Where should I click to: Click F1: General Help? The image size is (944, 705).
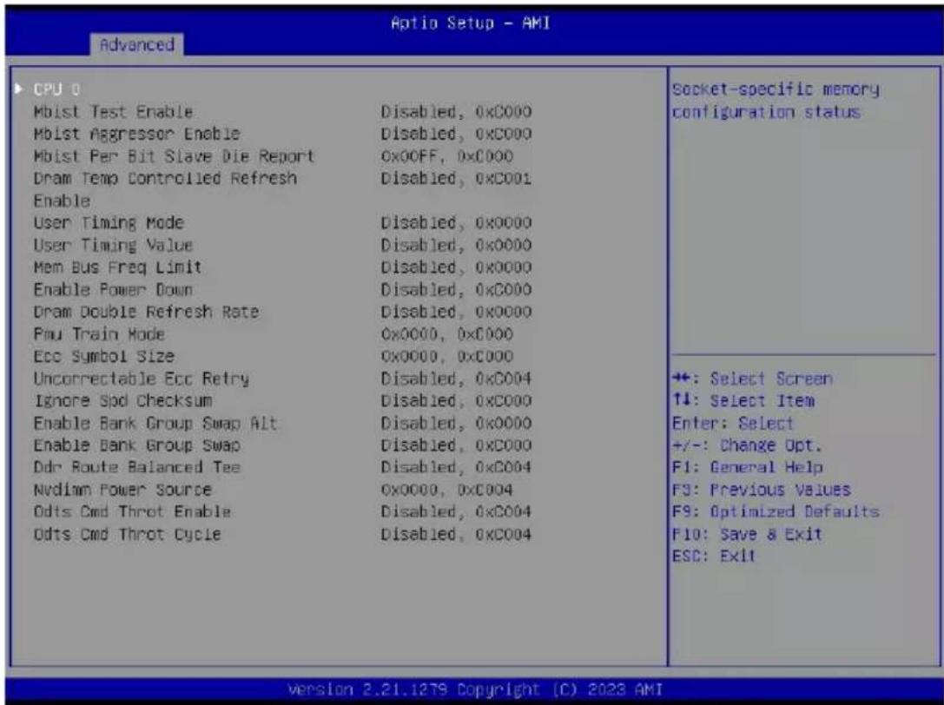[748, 467]
